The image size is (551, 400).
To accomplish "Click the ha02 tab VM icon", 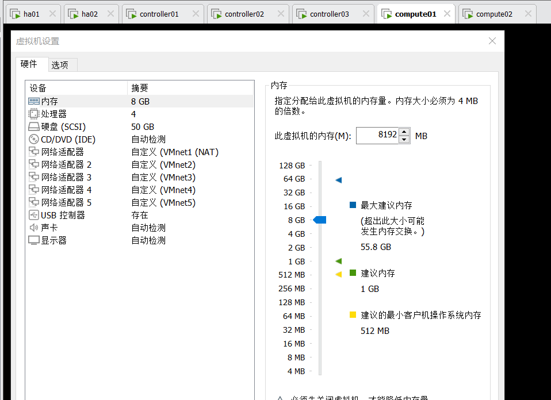I will (73, 14).
